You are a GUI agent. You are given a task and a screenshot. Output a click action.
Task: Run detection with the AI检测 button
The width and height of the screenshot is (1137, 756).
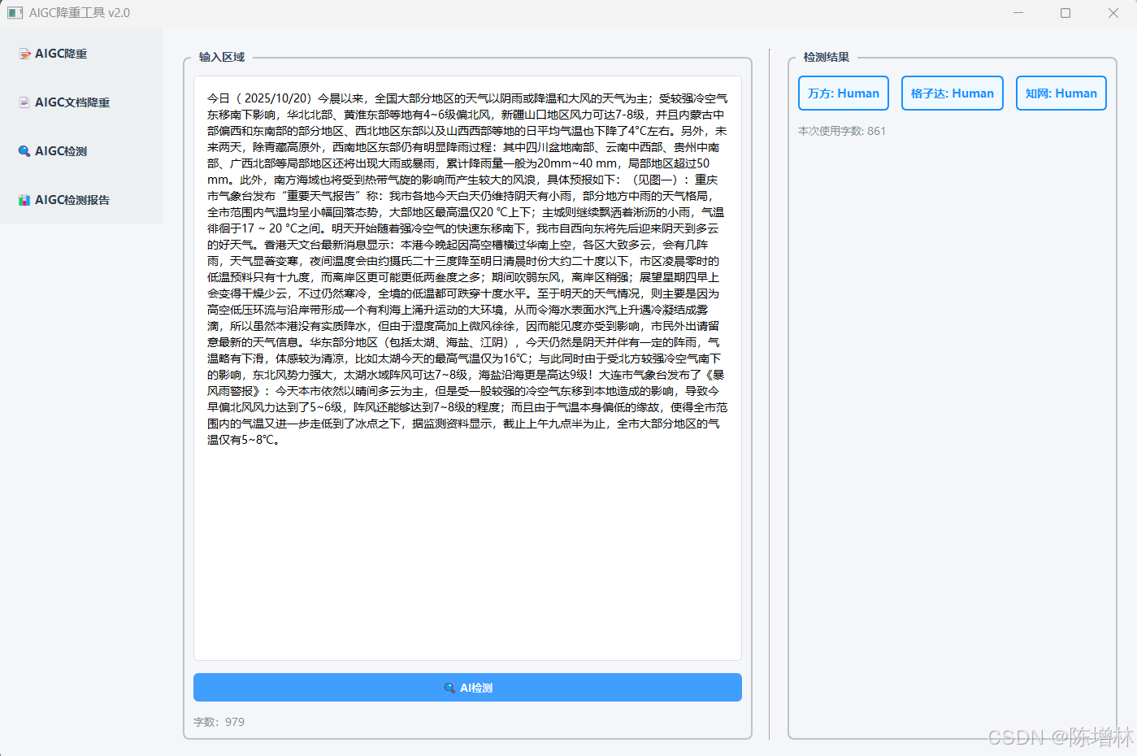pyautogui.click(x=467, y=688)
